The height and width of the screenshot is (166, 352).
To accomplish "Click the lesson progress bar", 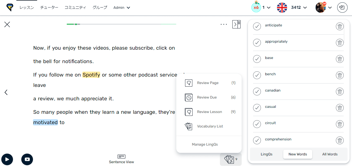I will pyautogui.click(x=121, y=24).
